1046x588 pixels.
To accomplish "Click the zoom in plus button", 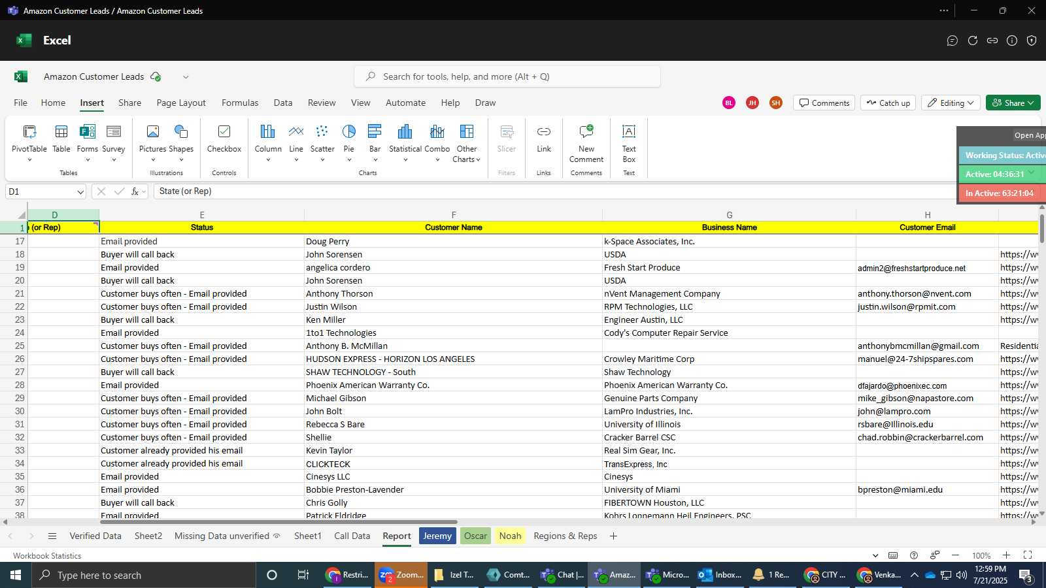I will click(1006, 555).
